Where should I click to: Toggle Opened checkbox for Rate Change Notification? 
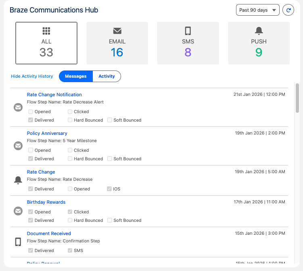coord(31,112)
